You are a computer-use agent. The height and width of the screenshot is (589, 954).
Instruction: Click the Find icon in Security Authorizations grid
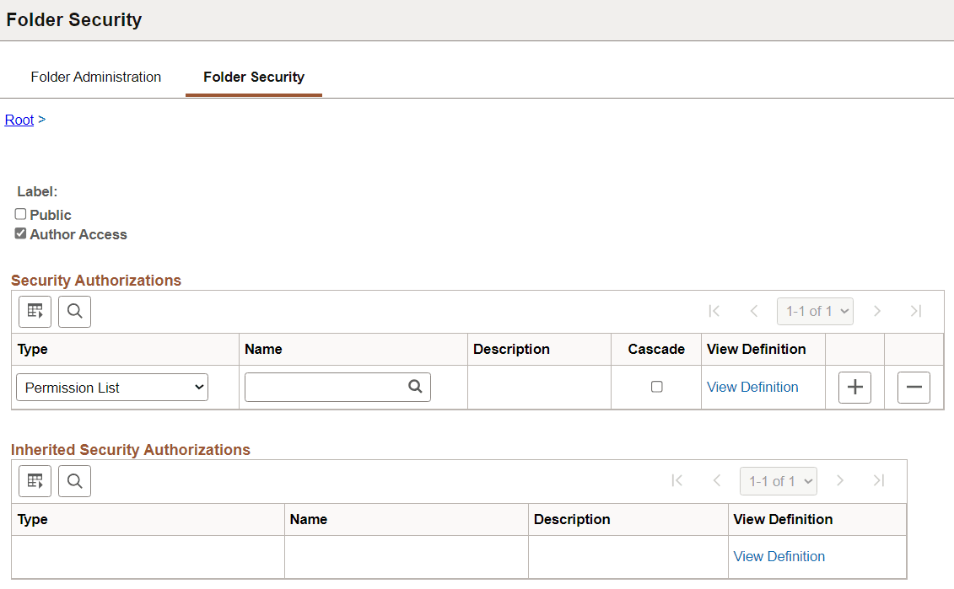tap(74, 311)
